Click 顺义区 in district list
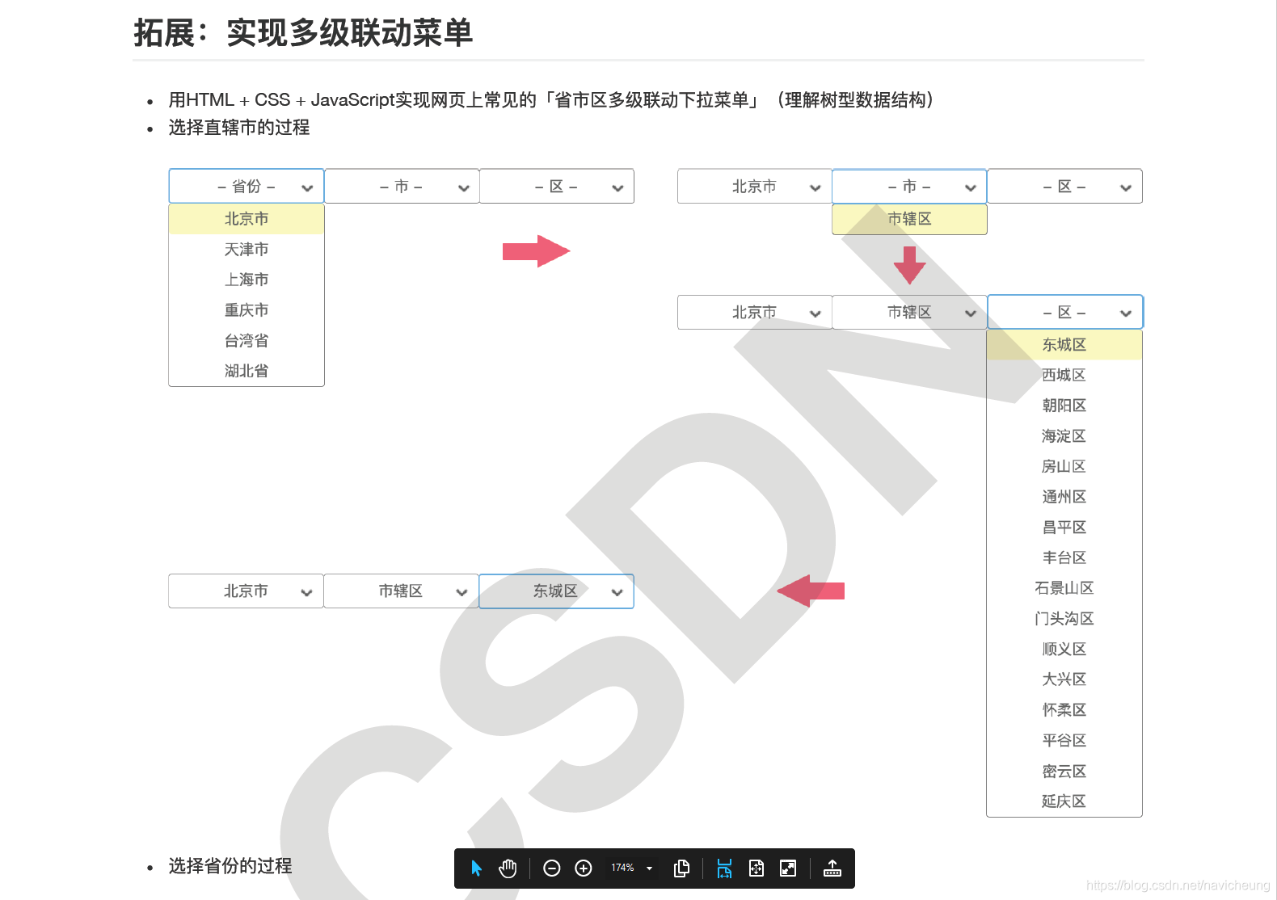Screen dimensions: 1277x900 pos(1064,649)
